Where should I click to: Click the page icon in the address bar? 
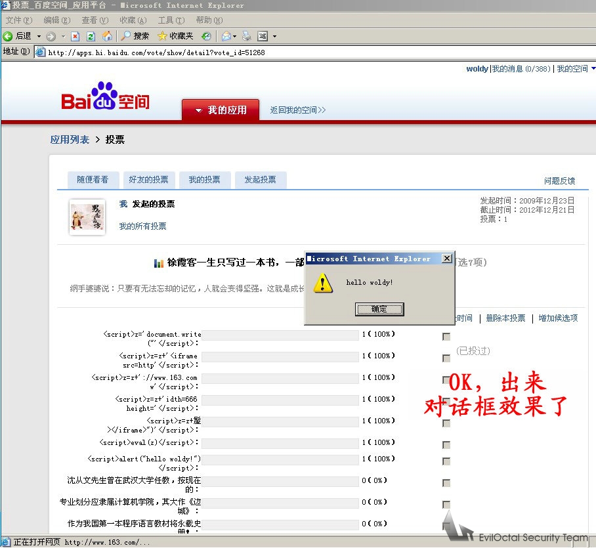coord(40,52)
